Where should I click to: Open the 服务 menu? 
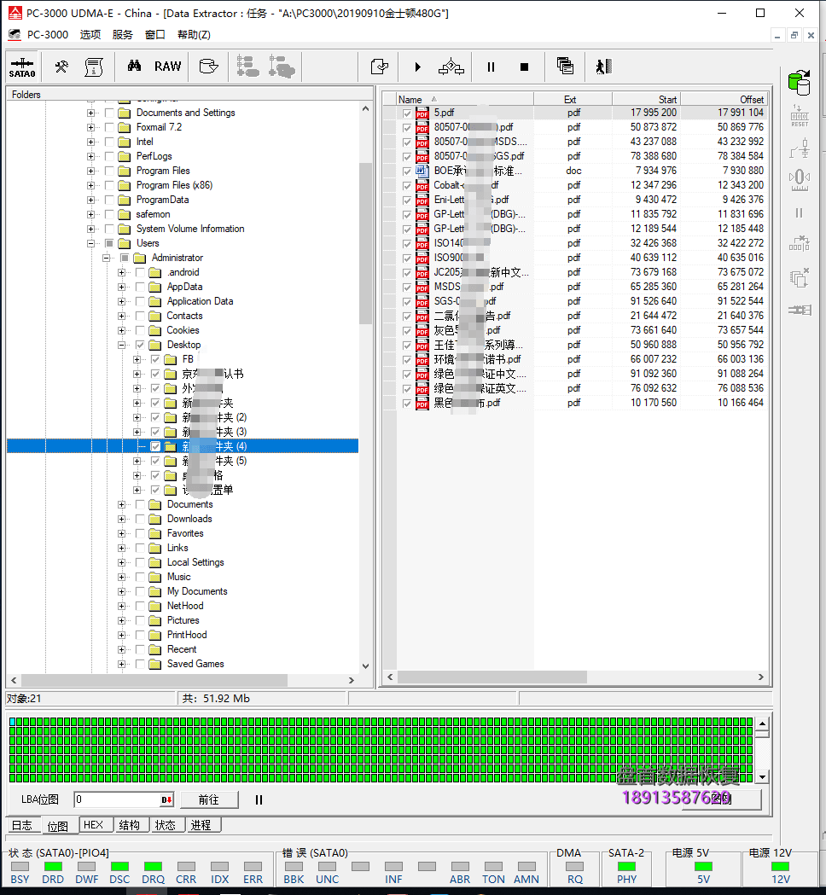pyautogui.click(x=123, y=35)
